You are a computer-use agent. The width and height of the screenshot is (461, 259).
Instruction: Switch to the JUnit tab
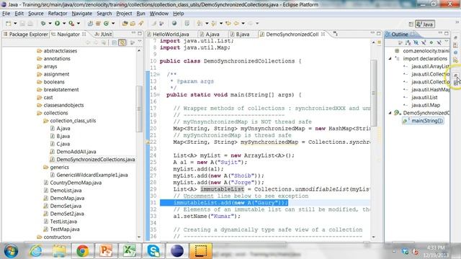103,35
